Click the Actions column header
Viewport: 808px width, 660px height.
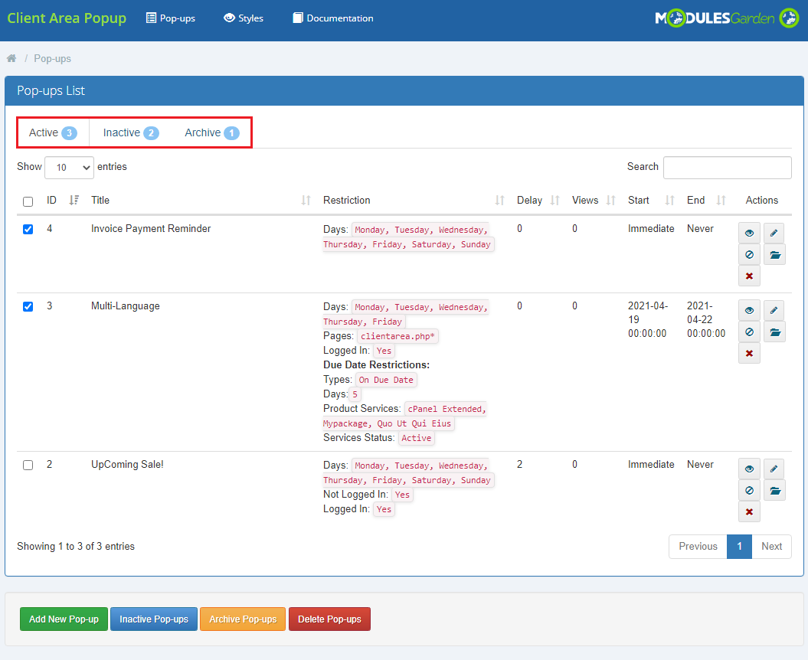[761, 200]
